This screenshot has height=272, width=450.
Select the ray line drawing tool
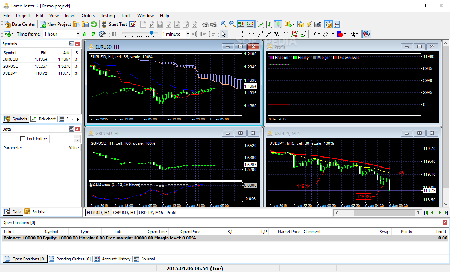269,34
